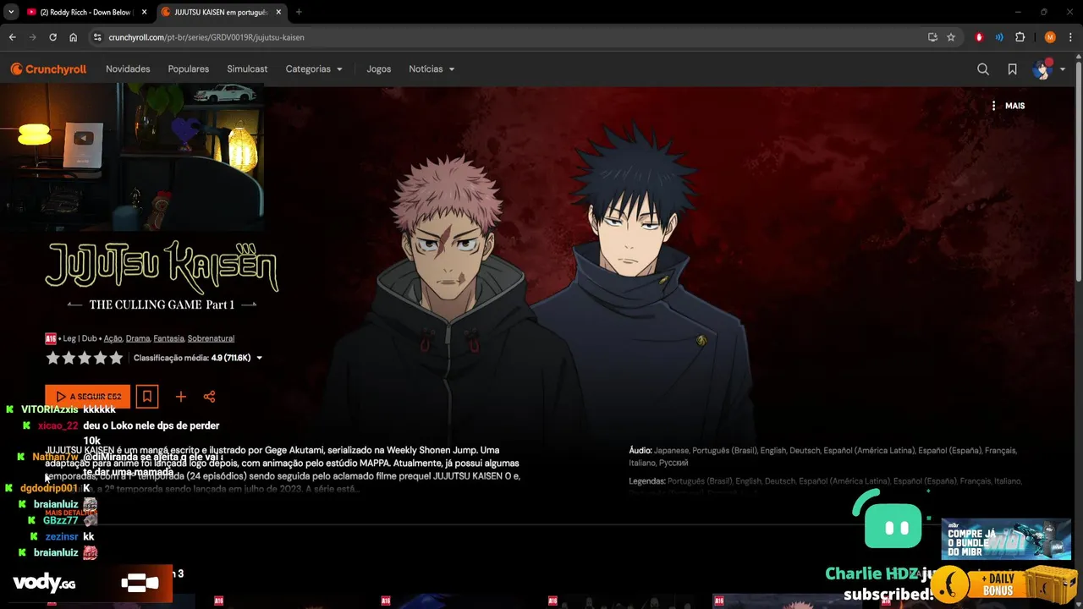Expand the Categorias dropdown
Image resolution: width=1083 pixels, height=609 pixels.
point(314,69)
